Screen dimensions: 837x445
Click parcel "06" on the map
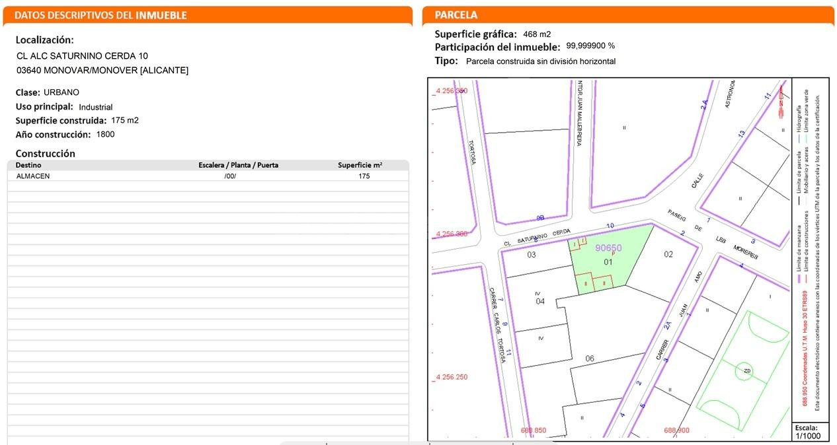(590, 359)
